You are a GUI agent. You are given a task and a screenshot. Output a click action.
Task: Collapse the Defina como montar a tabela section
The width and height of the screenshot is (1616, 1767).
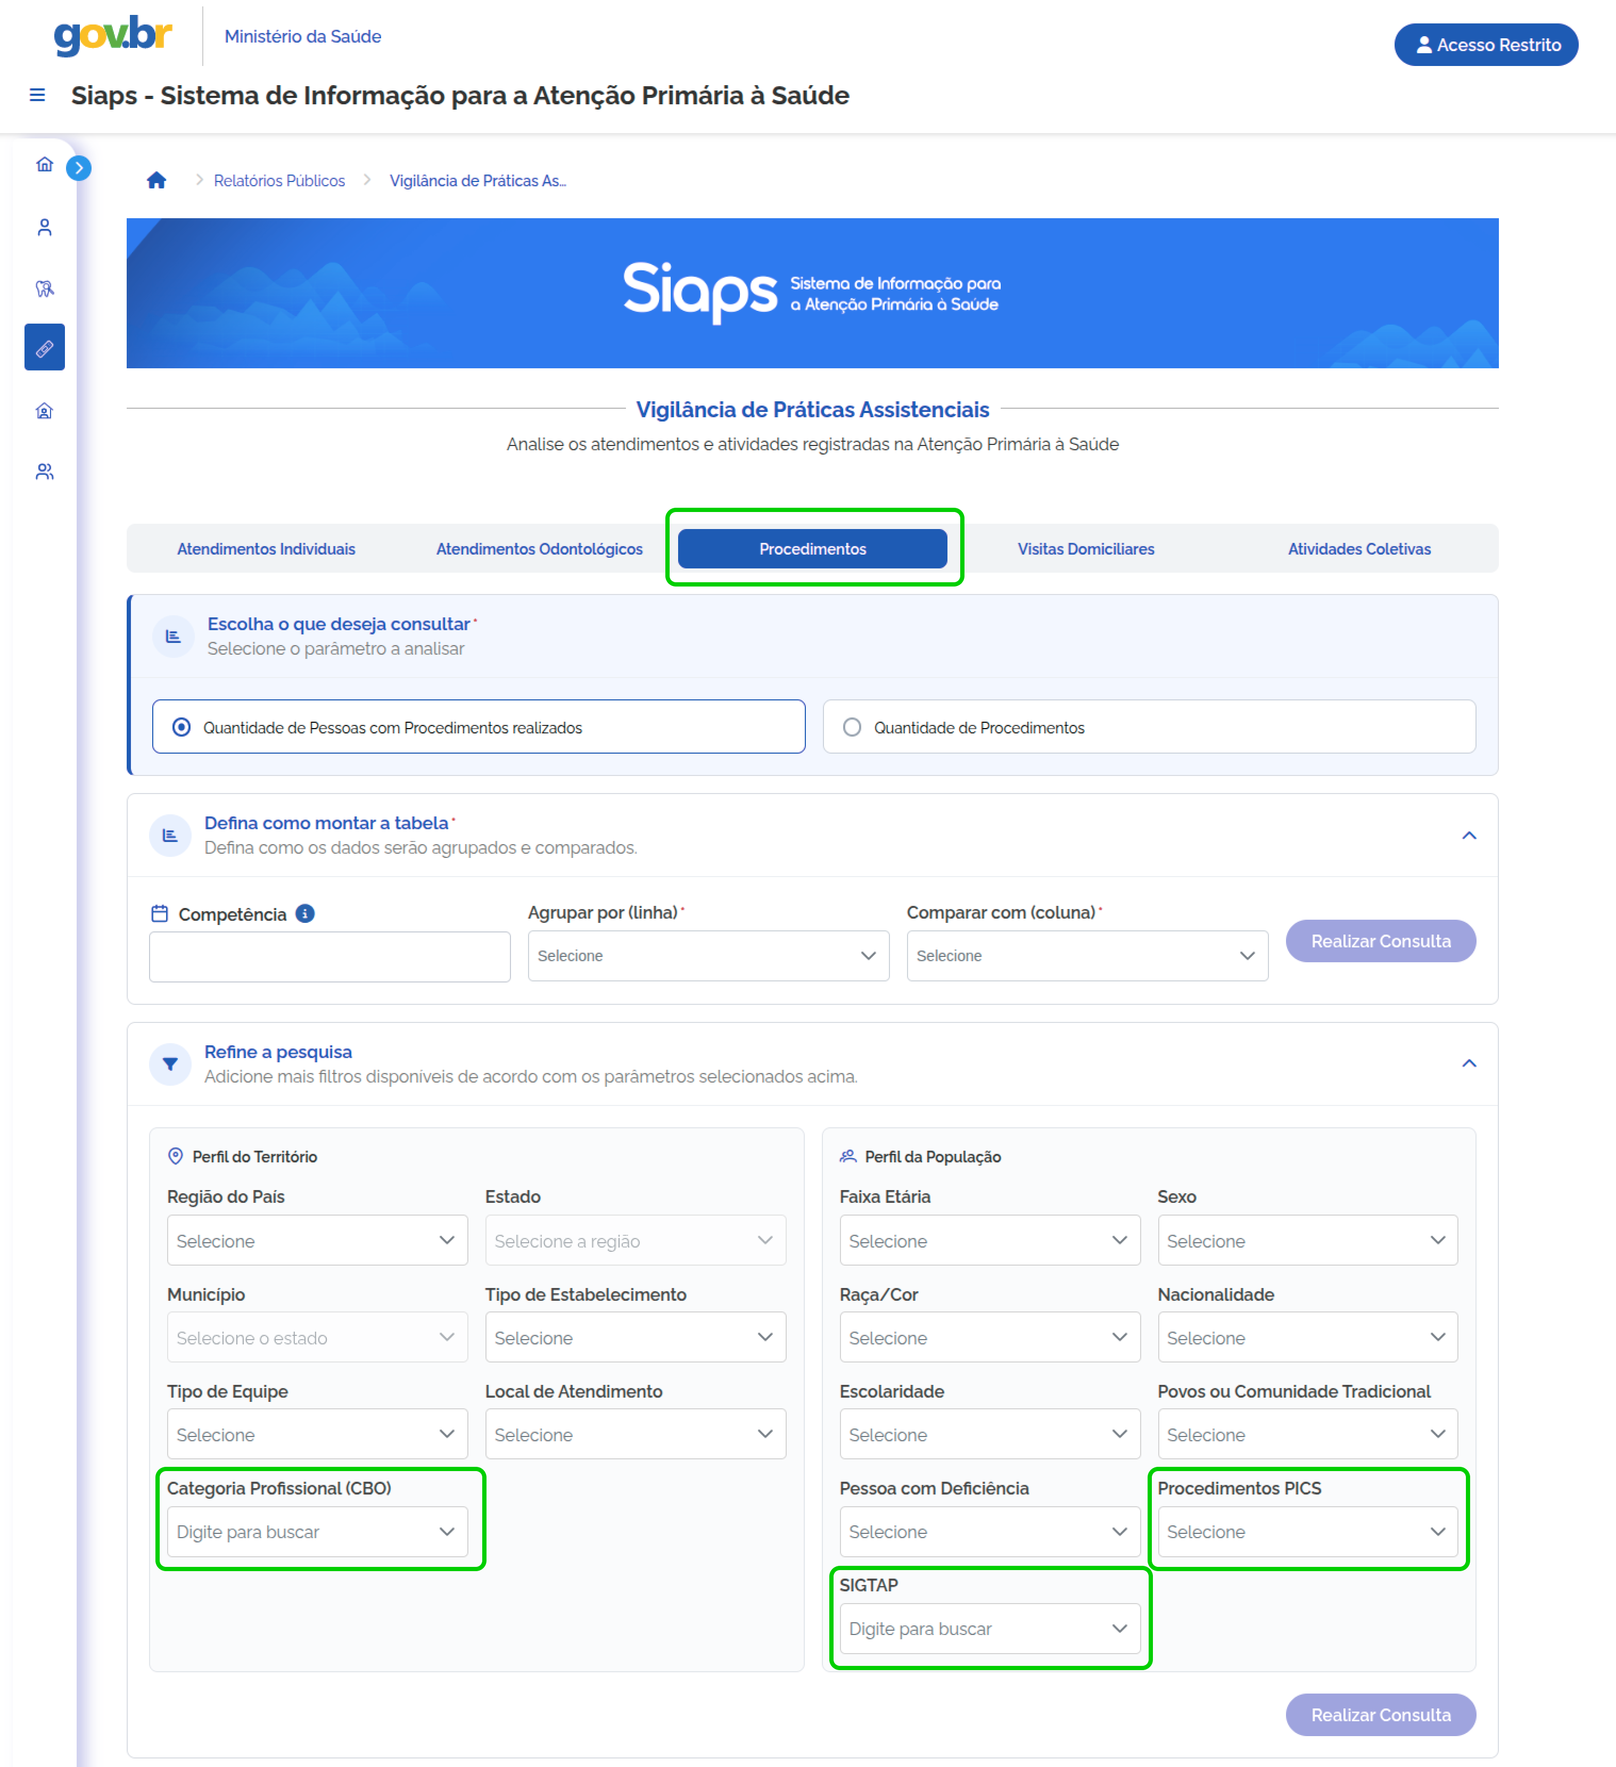click(1469, 835)
